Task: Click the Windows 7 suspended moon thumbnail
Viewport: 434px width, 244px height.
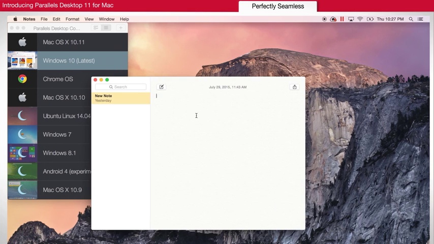Action: pyautogui.click(x=22, y=134)
